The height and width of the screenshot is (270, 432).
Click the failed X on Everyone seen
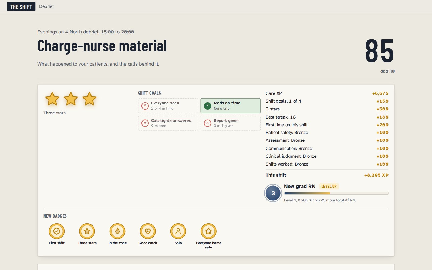pyautogui.click(x=145, y=106)
